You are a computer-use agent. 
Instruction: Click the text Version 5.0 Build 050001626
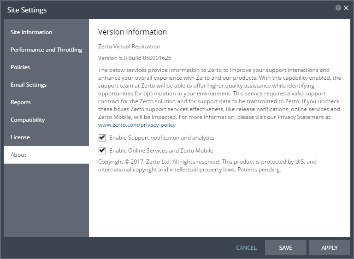click(x=135, y=58)
